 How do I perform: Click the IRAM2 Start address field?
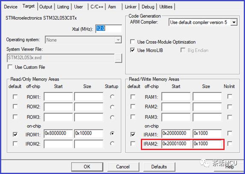(176, 144)
